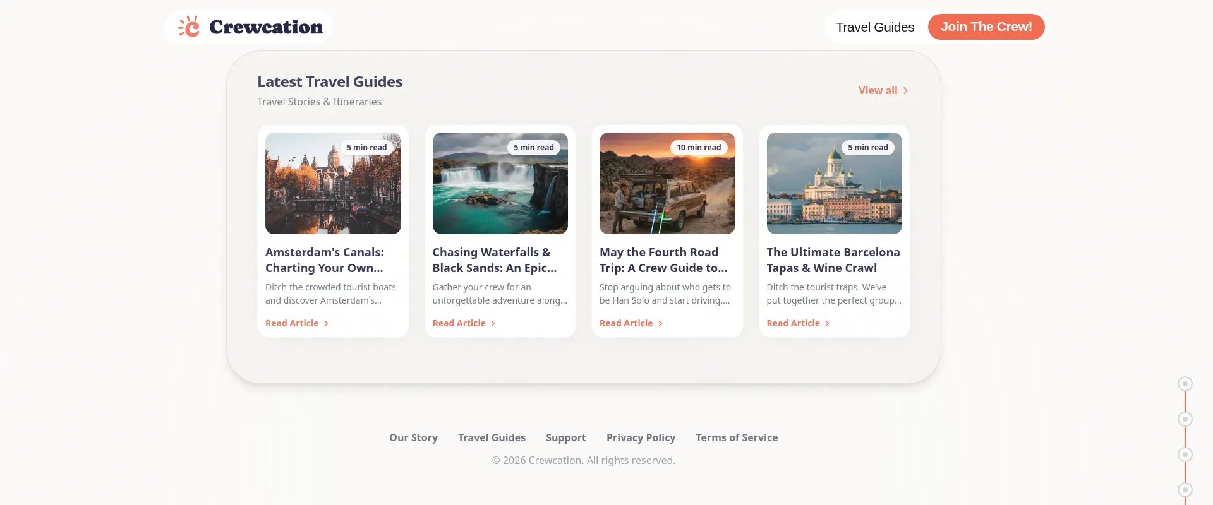Open the Privacy Policy footer link
This screenshot has height=505, width=1213.
[x=641, y=437]
